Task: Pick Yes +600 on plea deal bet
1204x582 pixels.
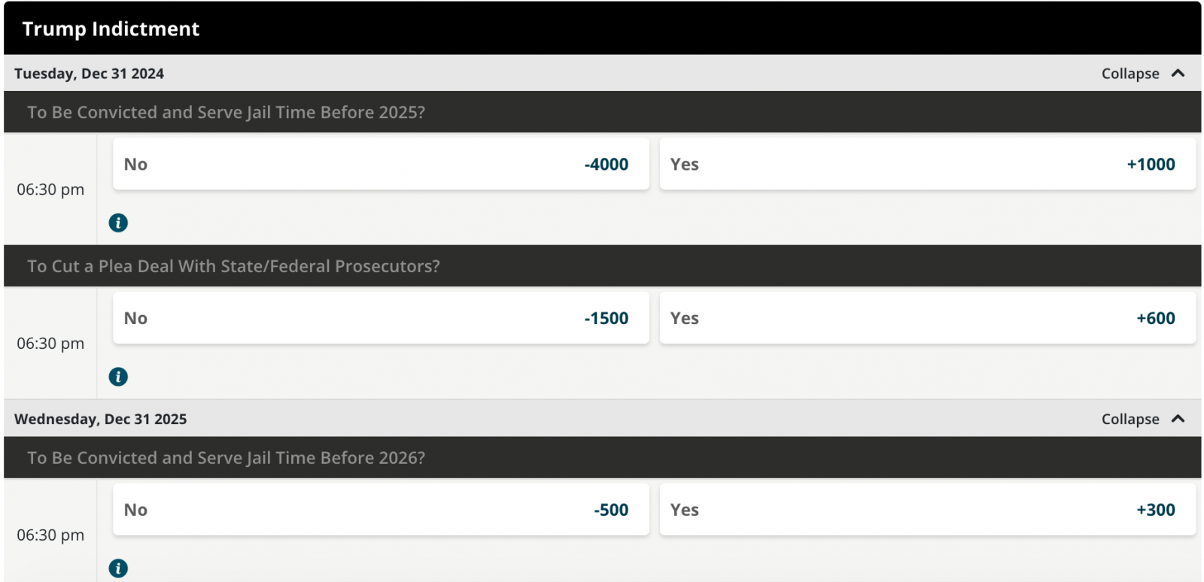Action: (x=927, y=318)
